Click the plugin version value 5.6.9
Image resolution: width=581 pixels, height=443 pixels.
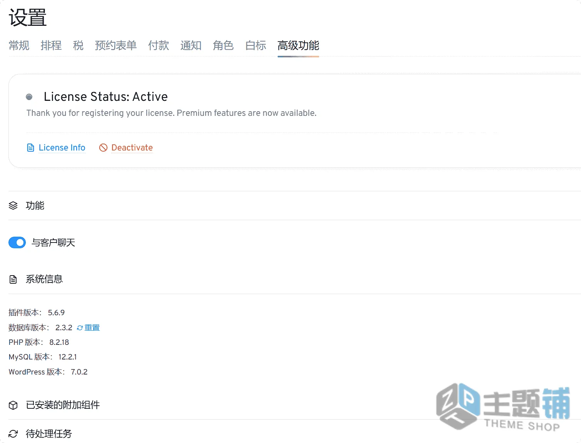(56, 313)
